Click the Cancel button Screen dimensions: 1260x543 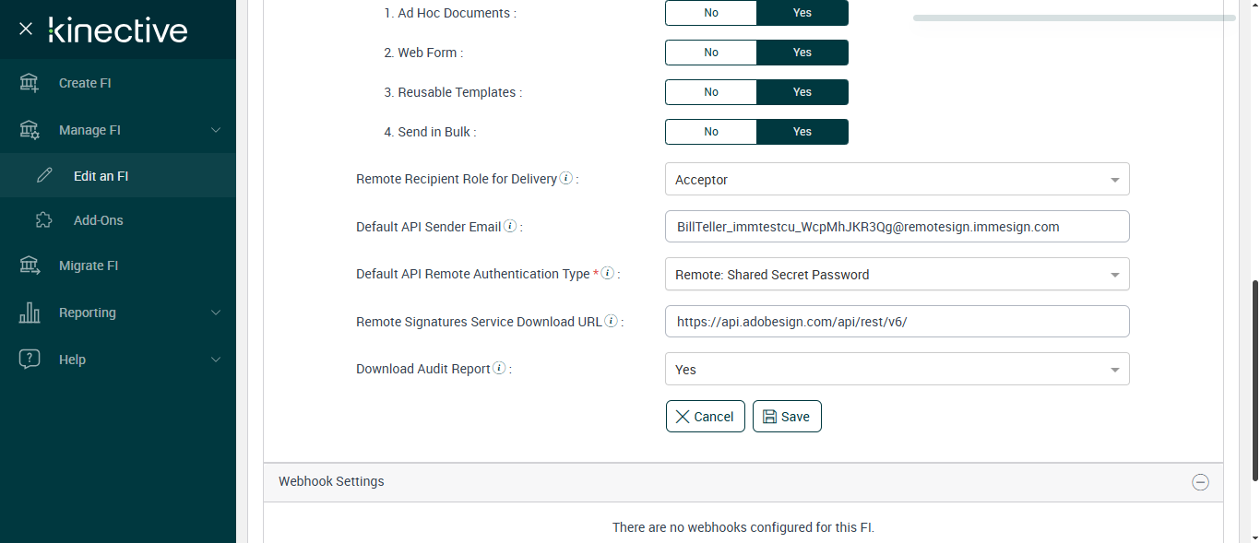point(706,416)
